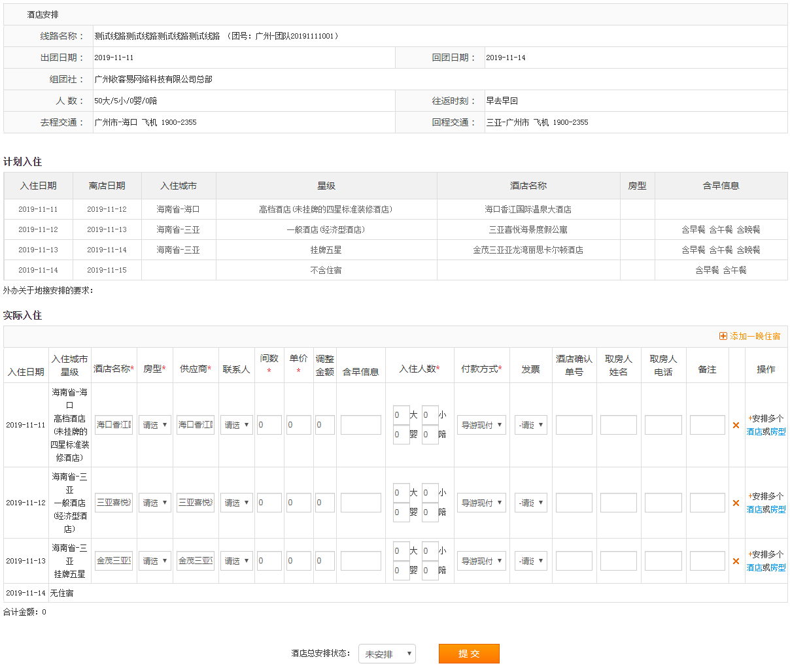
Task: Delete the 2019-11-12 stay row with the X icon
Action: coord(736,503)
